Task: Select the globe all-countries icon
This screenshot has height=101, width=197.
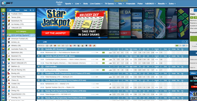Action: (3, 10)
